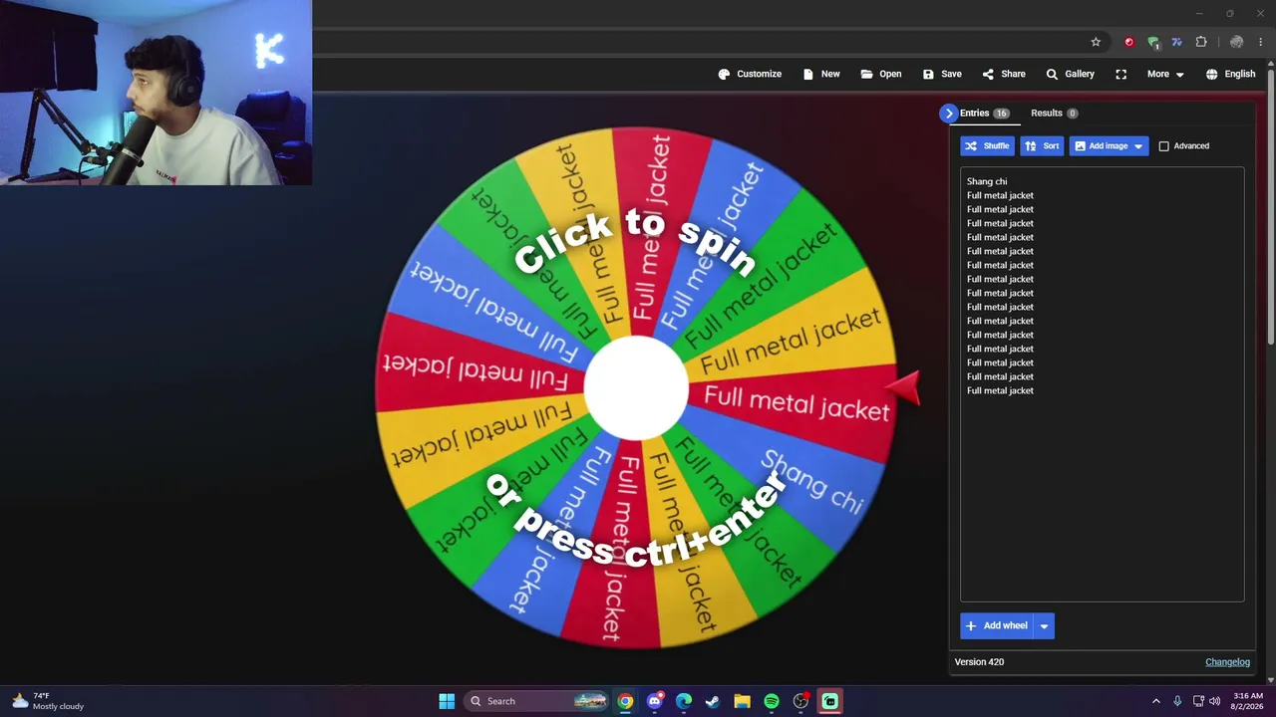Open the green shield extension icon
The height and width of the screenshot is (717, 1276).
pyautogui.click(x=1153, y=42)
